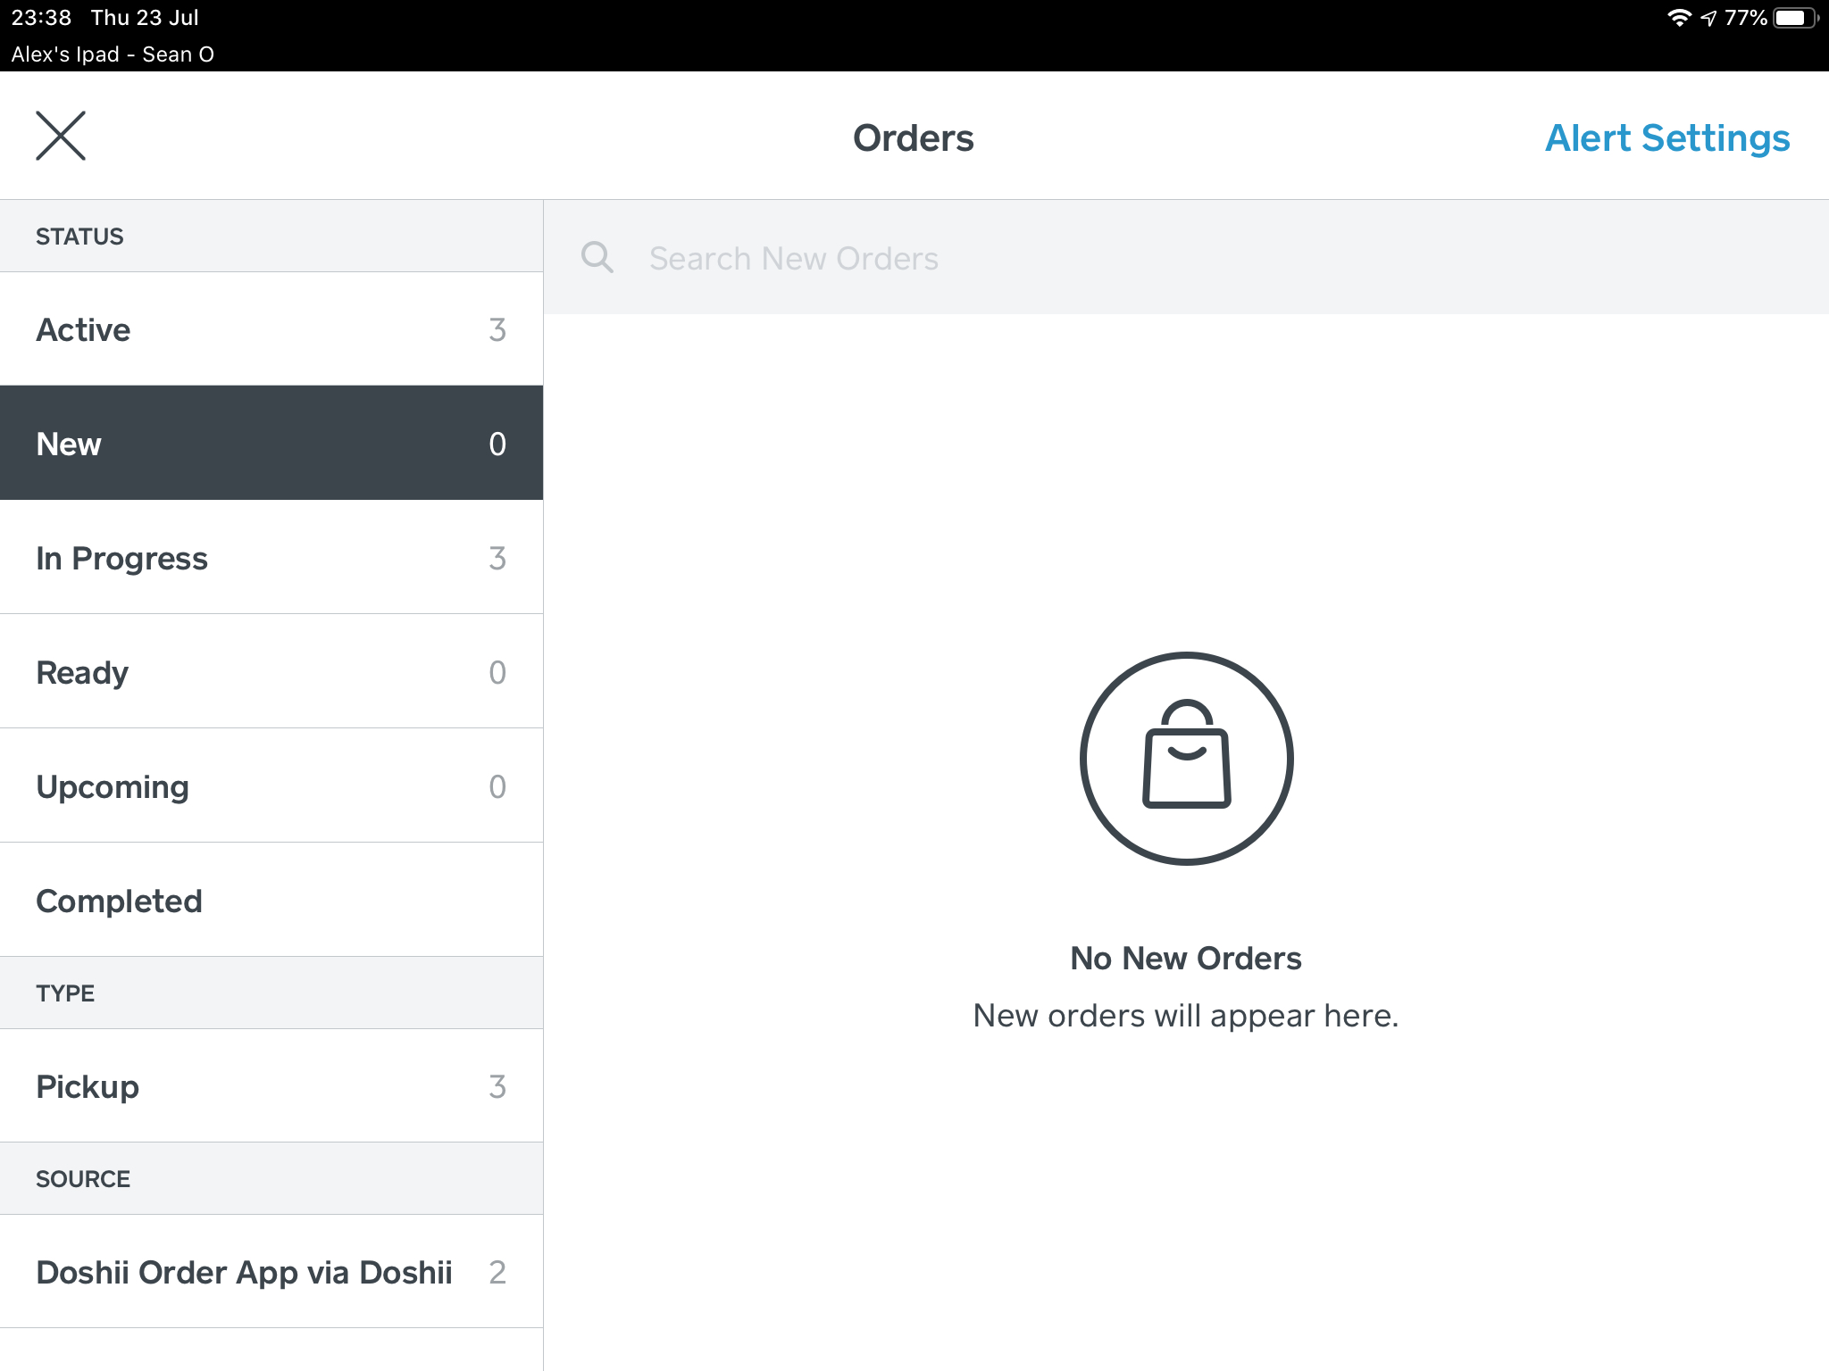Click the search magnifier icon
The height and width of the screenshot is (1371, 1829).
(597, 257)
